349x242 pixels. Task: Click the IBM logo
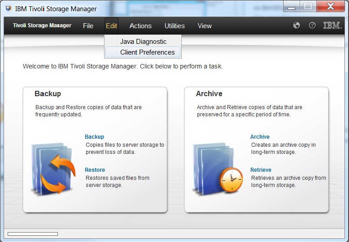332,25
